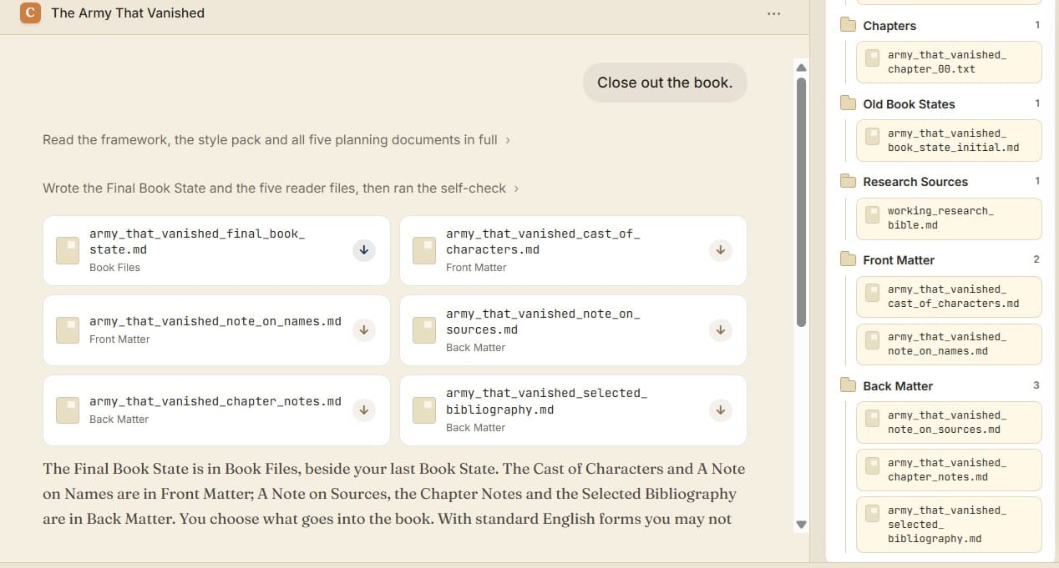Click file icon beside sidebar cast_of_characters.md
The image size is (1059, 568).
tap(872, 292)
